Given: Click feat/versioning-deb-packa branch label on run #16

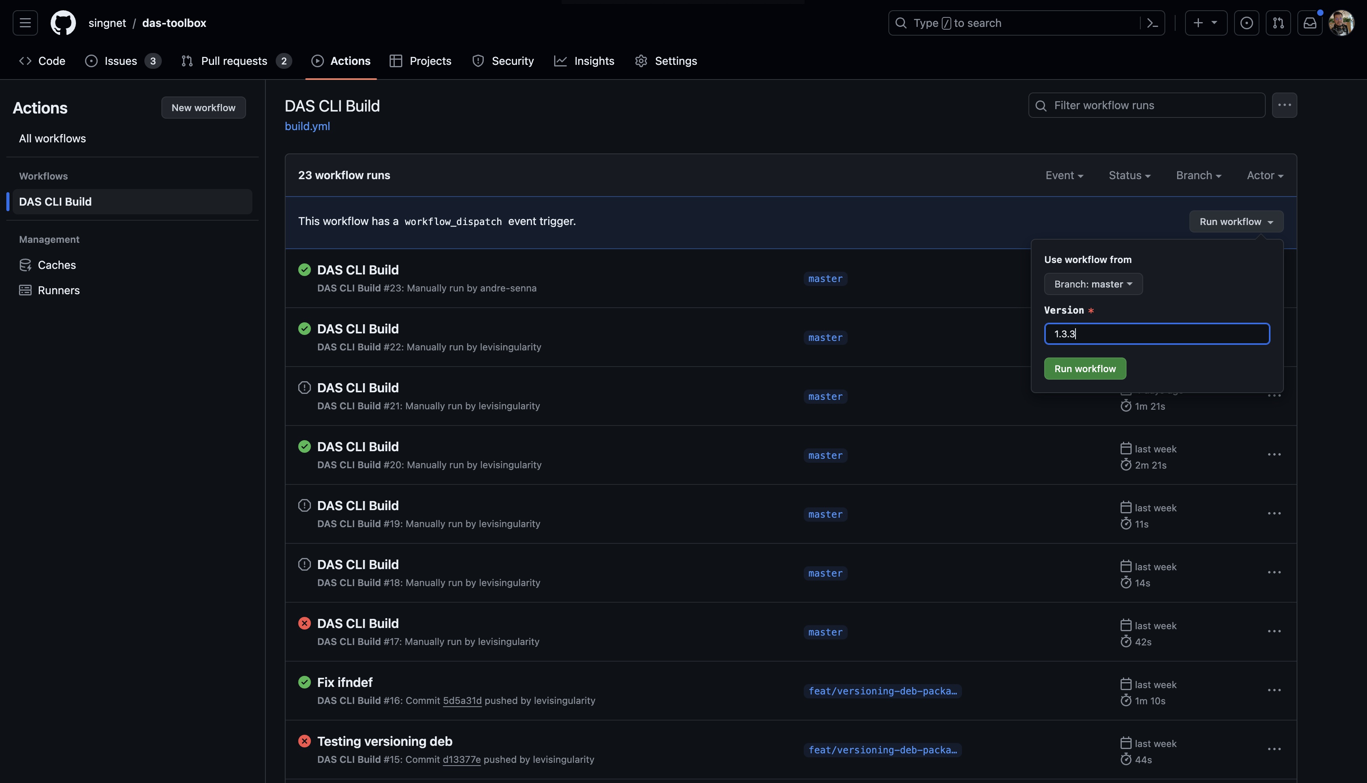Looking at the screenshot, I should 882,691.
